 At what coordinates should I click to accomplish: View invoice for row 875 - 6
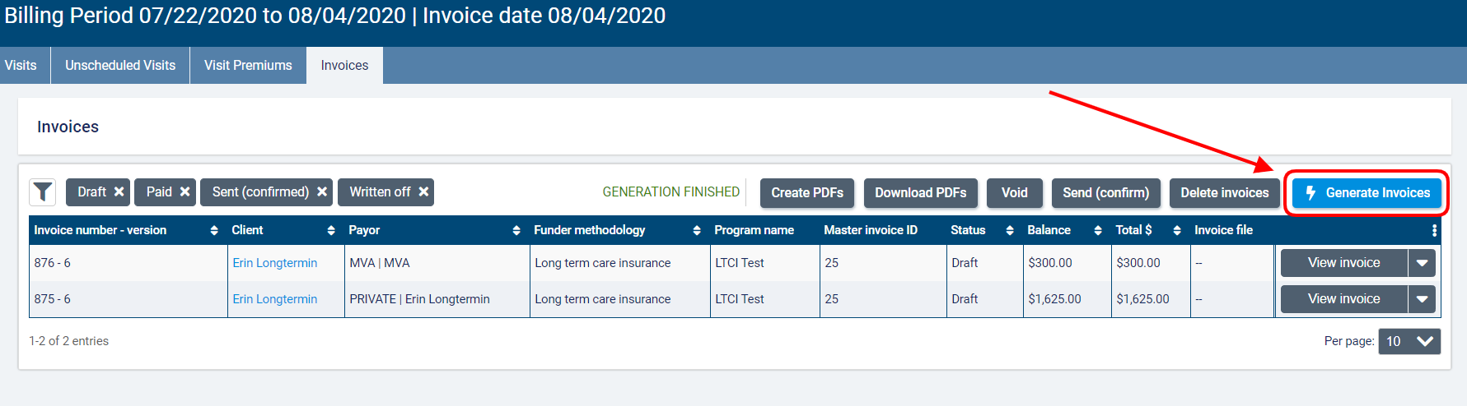pyautogui.click(x=1343, y=299)
